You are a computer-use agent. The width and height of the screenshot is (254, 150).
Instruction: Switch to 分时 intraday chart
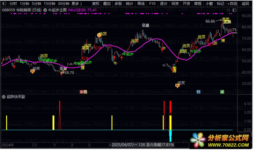pos(13,3)
